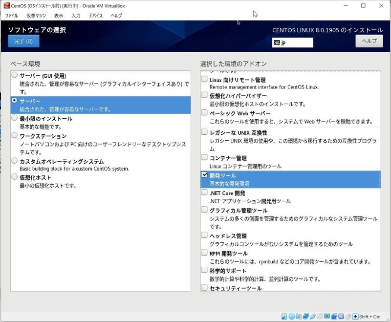
Task: Click the host key arrow icon
Action: point(356,317)
